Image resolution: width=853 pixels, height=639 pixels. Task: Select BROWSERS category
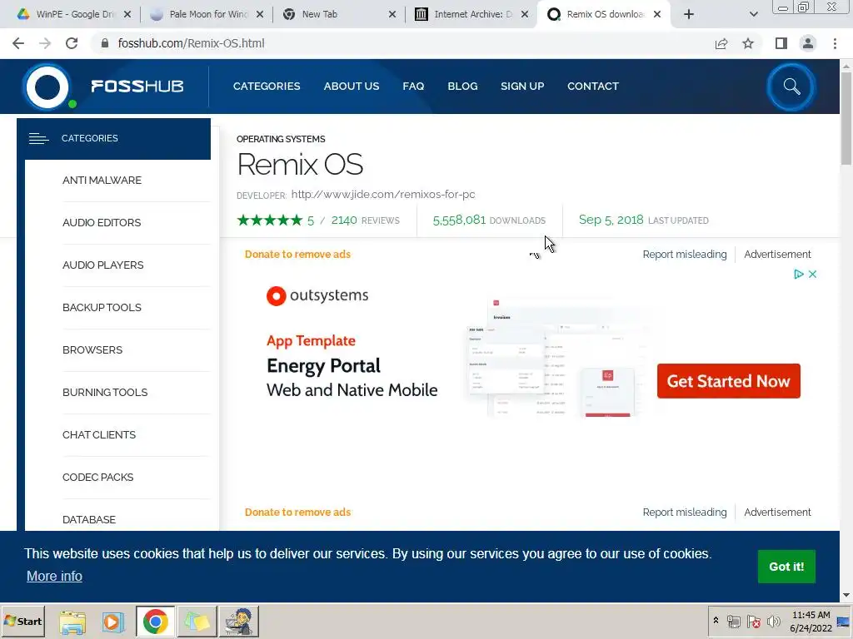pos(92,350)
